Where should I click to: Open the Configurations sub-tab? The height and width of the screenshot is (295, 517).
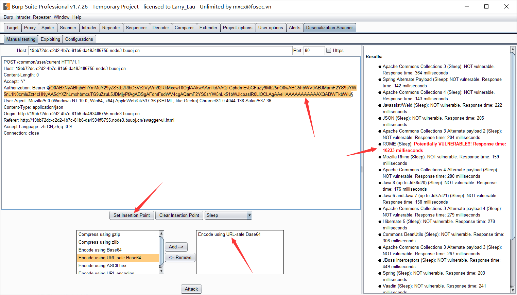(x=79, y=39)
